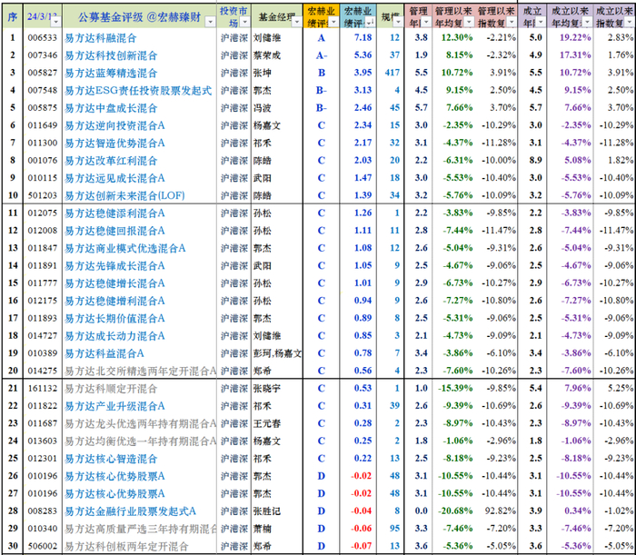This screenshot has width=636, height=555.
Task: Select fund code cell 501203
Action: (x=43, y=195)
